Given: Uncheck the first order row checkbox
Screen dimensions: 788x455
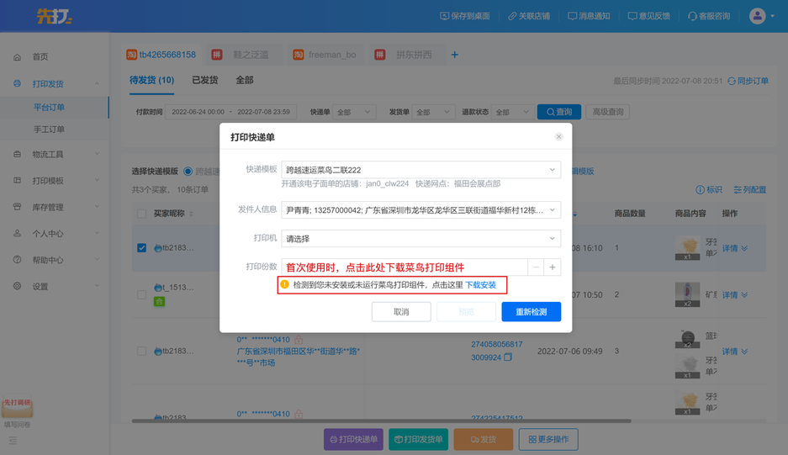Looking at the screenshot, I should click(x=141, y=248).
